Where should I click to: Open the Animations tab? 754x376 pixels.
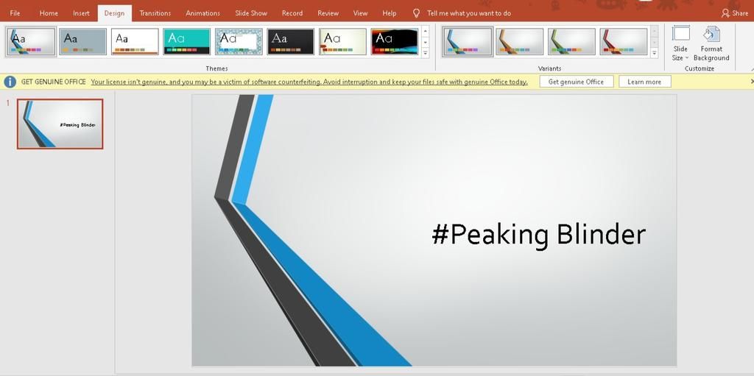point(203,13)
